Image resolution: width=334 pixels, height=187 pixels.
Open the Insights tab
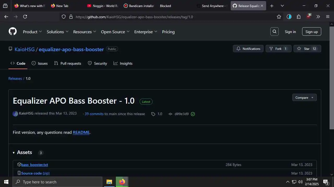pyautogui.click(x=123, y=63)
